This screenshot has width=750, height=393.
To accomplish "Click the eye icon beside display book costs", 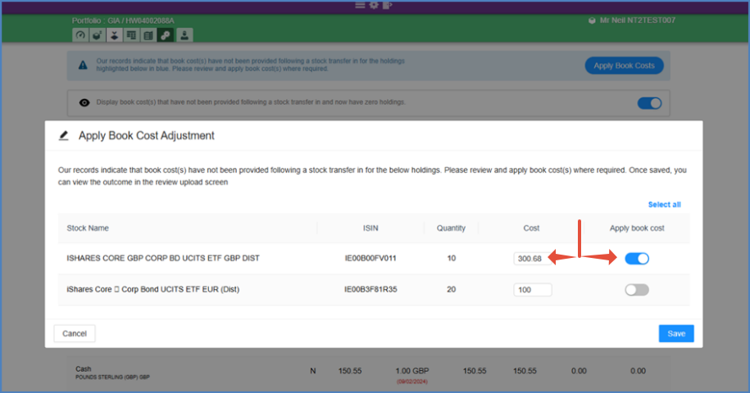I will [84, 102].
